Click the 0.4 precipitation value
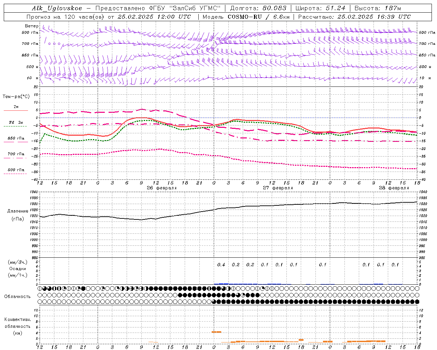437x350 pixels. (x=221, y=265)
